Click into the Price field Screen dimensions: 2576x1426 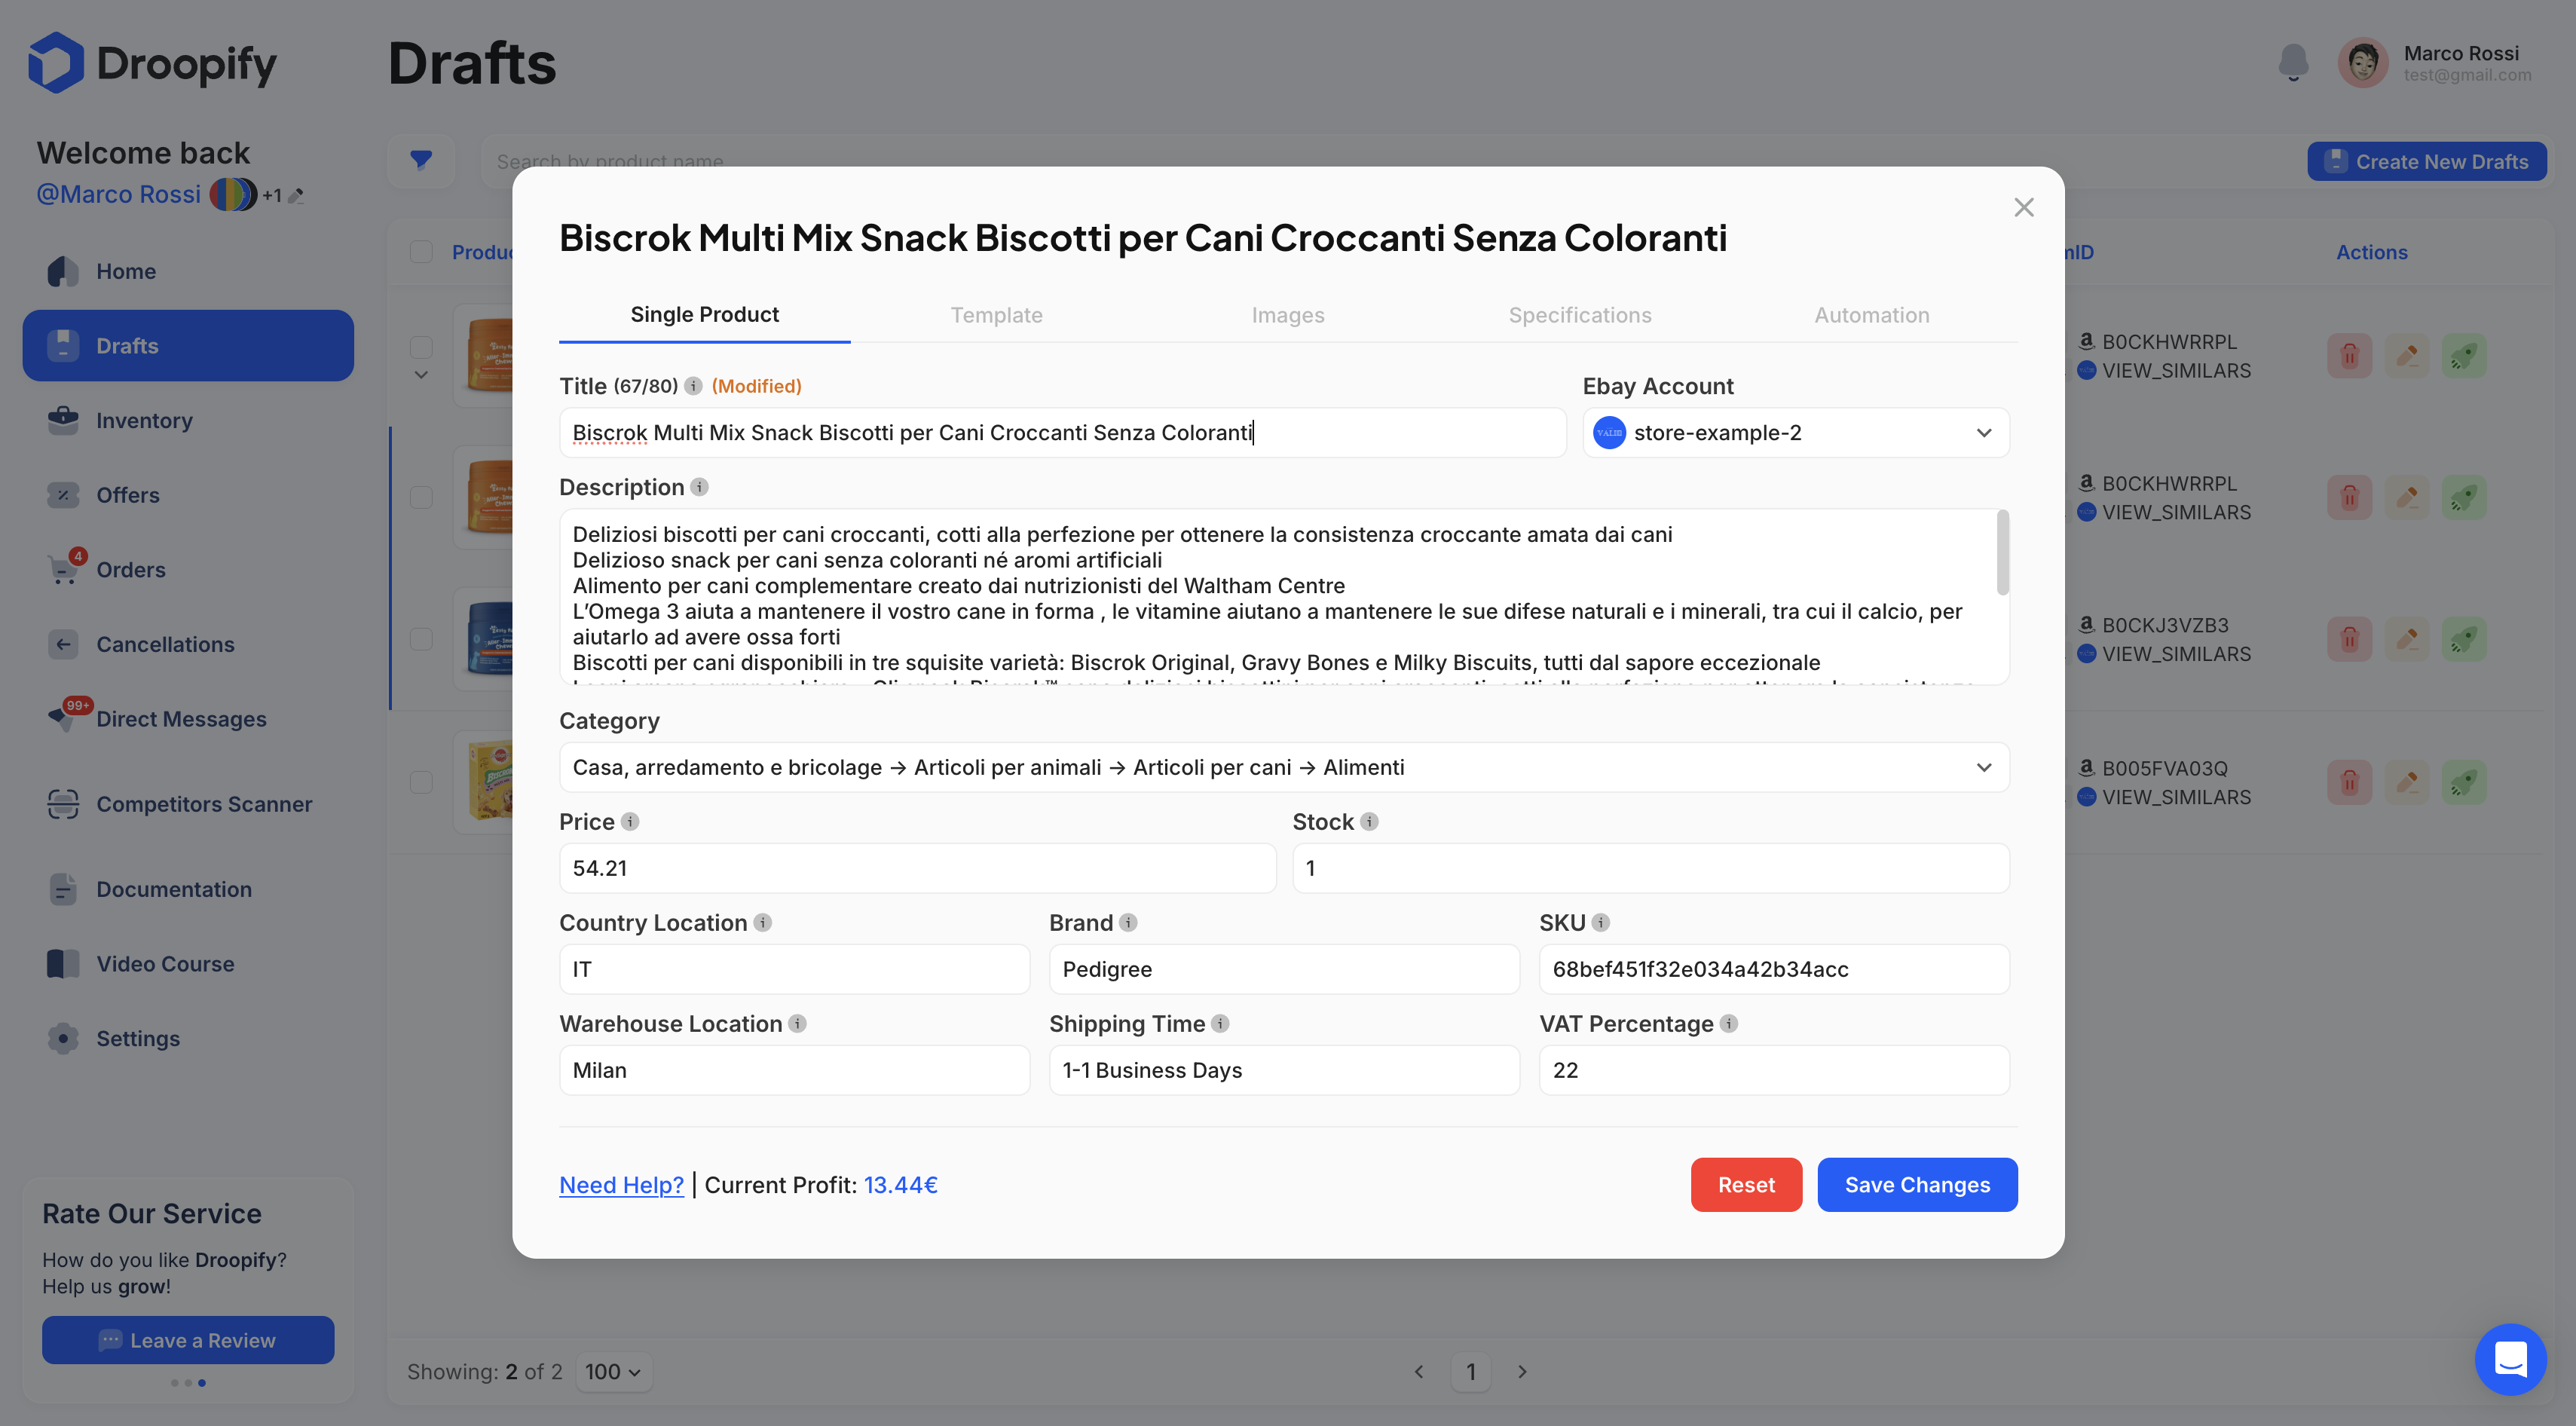tap(917, 868)
